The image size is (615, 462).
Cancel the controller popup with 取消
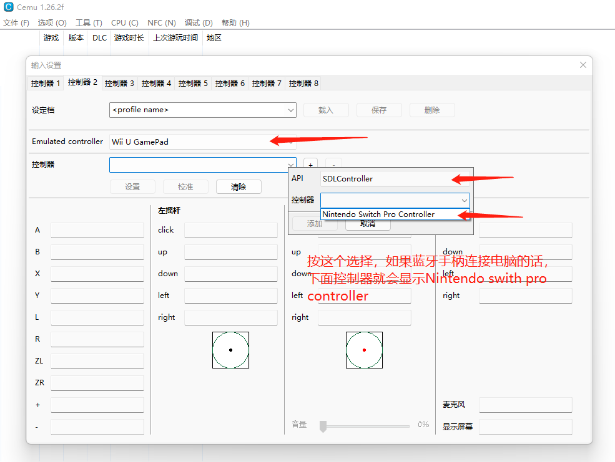pos(368,224)
